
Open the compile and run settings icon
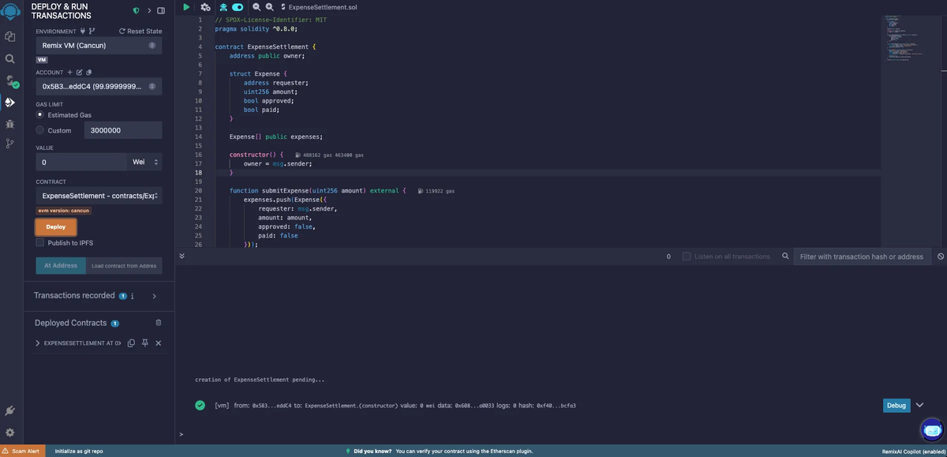205,7
